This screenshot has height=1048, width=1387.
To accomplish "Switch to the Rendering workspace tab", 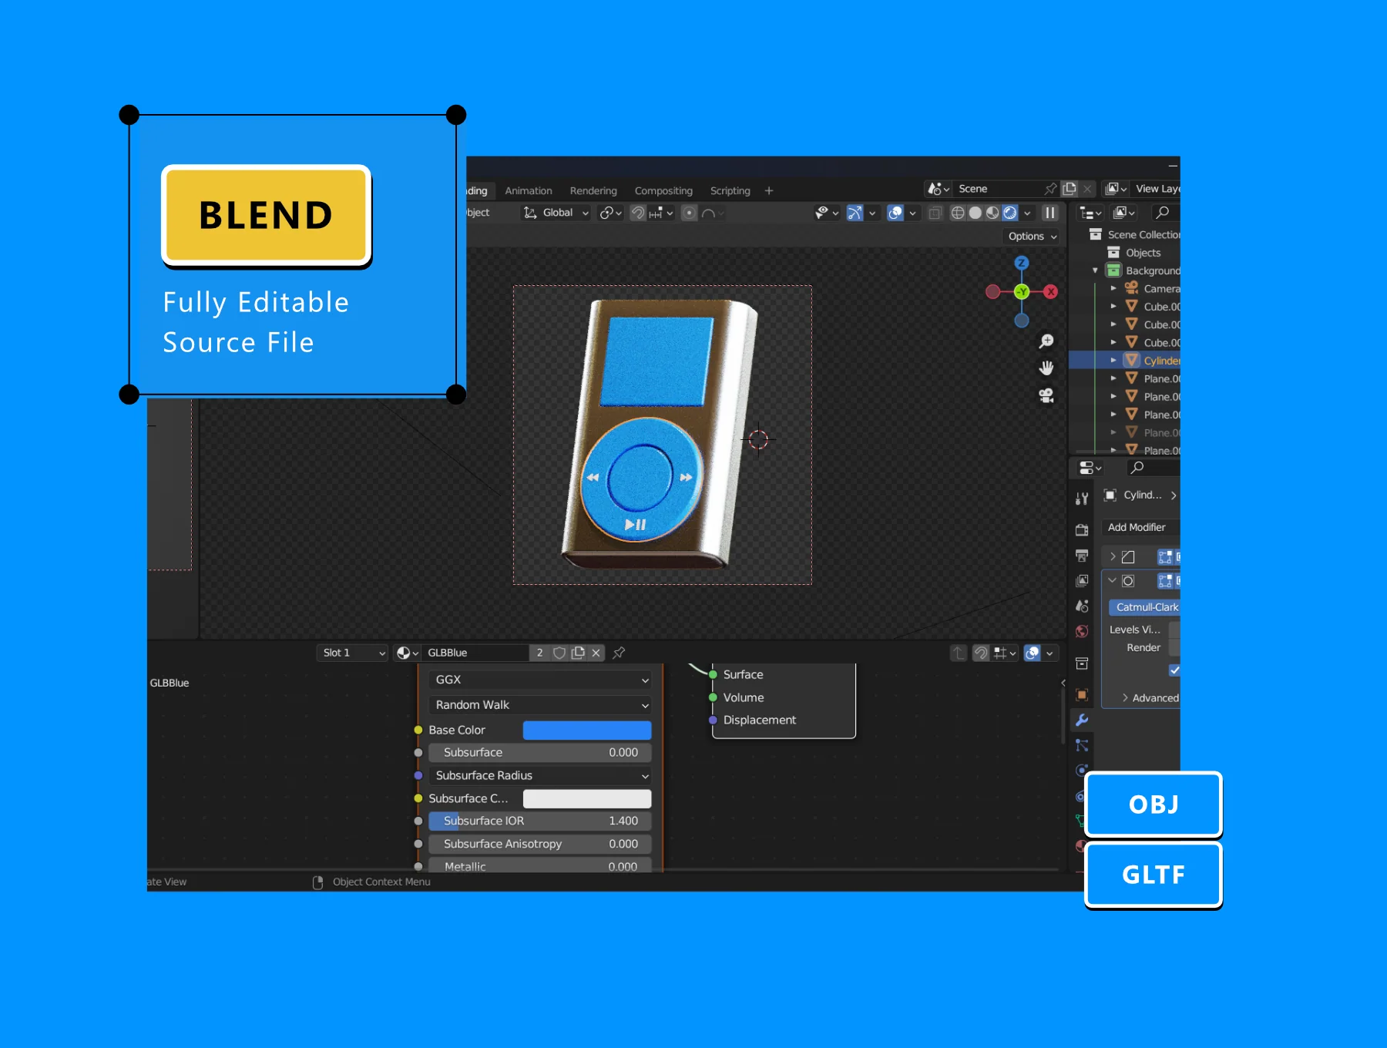I will coord(593,191).
